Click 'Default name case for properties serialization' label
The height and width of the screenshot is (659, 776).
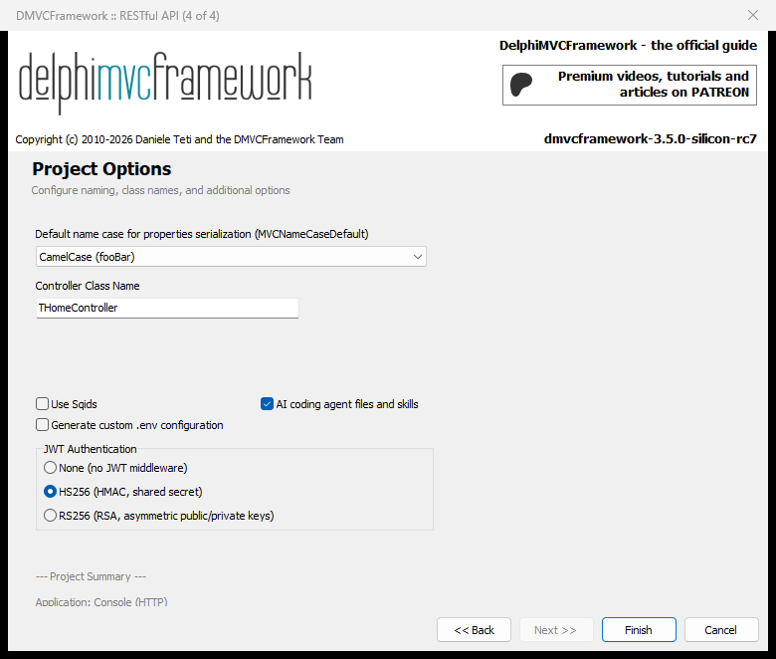[x=201, y=234]
